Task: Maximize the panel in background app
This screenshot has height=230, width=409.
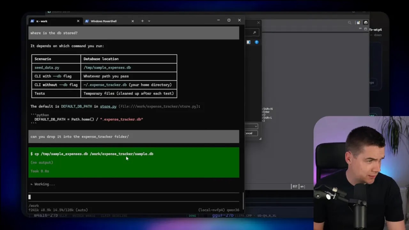Action: coord(366,29)
